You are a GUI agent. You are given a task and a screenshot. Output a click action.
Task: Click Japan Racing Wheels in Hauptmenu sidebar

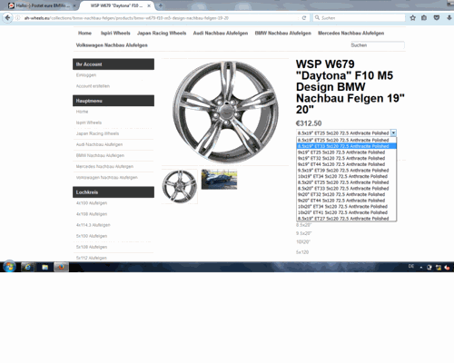97,133
